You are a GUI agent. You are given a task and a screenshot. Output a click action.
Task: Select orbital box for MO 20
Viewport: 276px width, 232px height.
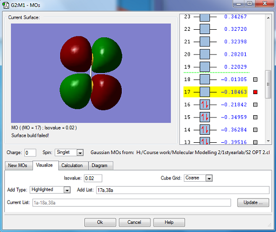205,54
